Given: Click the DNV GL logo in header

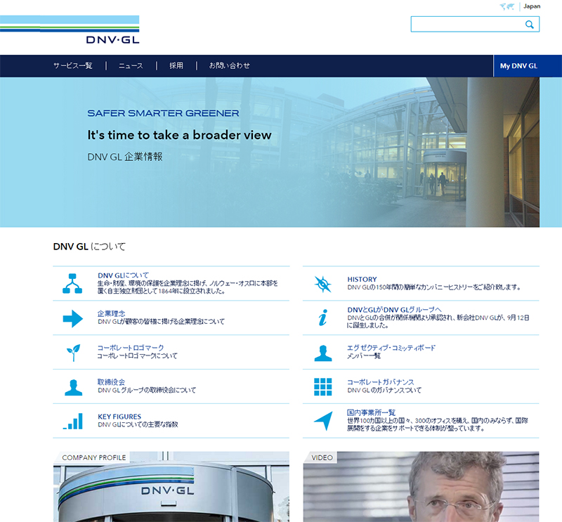Looking at the screenshot, I should (70, 30).
